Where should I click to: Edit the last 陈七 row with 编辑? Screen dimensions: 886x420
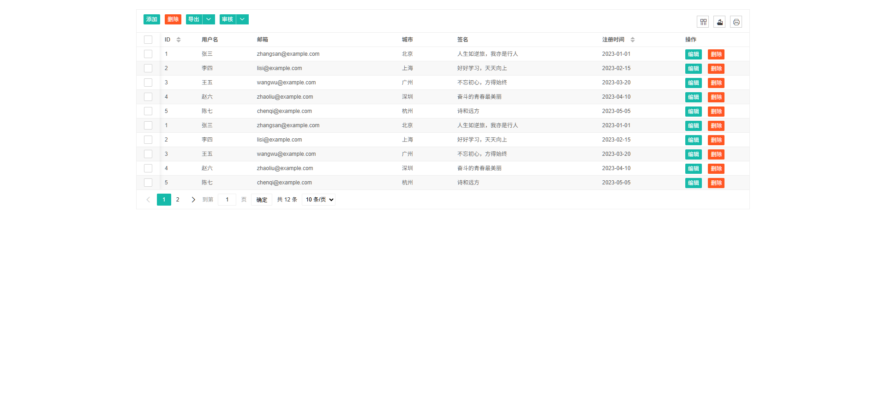[x=694, y=183]
